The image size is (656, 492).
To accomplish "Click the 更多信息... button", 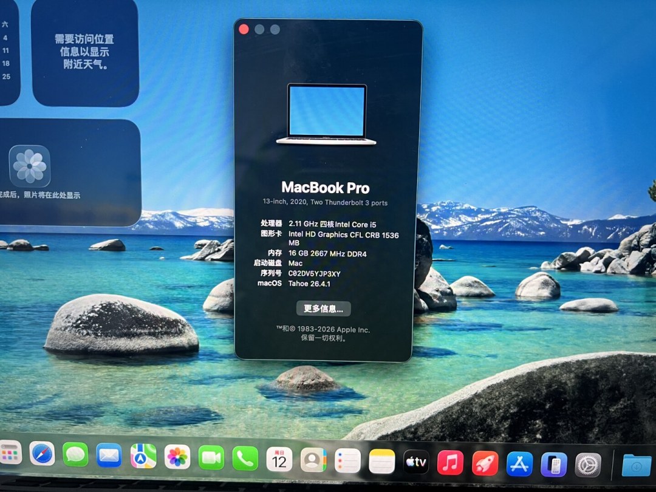I will (x=323, y=309).
